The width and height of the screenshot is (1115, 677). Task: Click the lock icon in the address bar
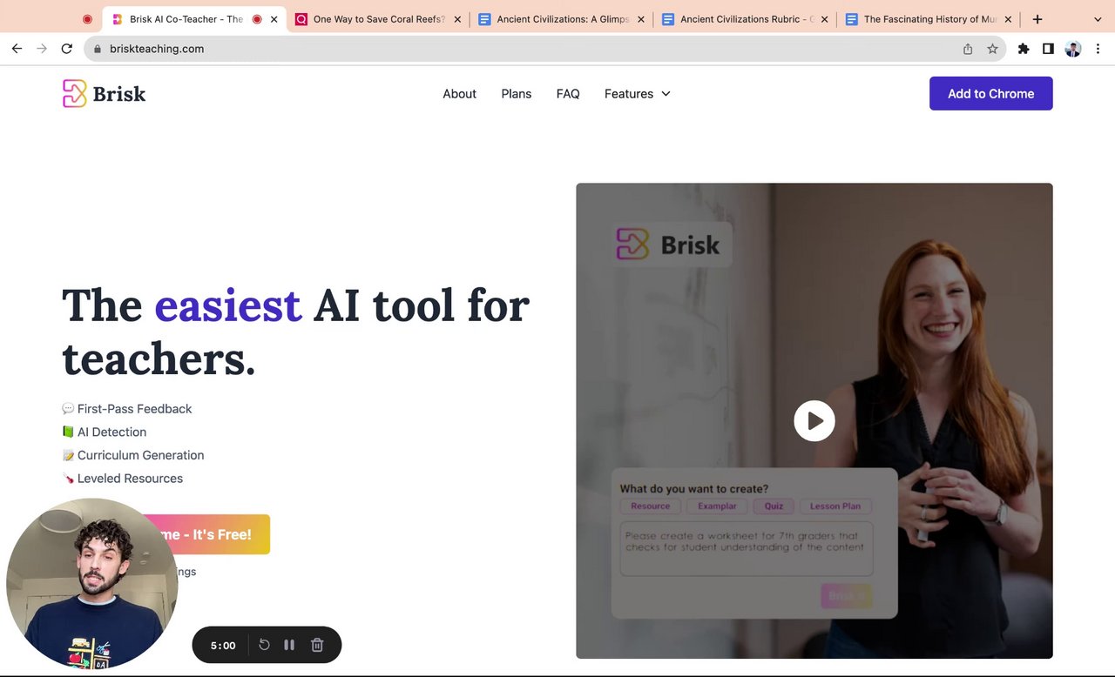point(98,50)
